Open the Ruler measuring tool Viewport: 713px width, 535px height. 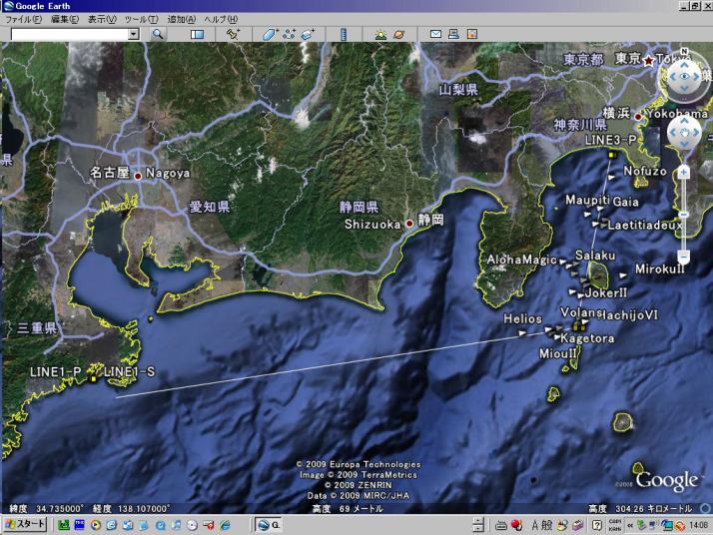344,34
